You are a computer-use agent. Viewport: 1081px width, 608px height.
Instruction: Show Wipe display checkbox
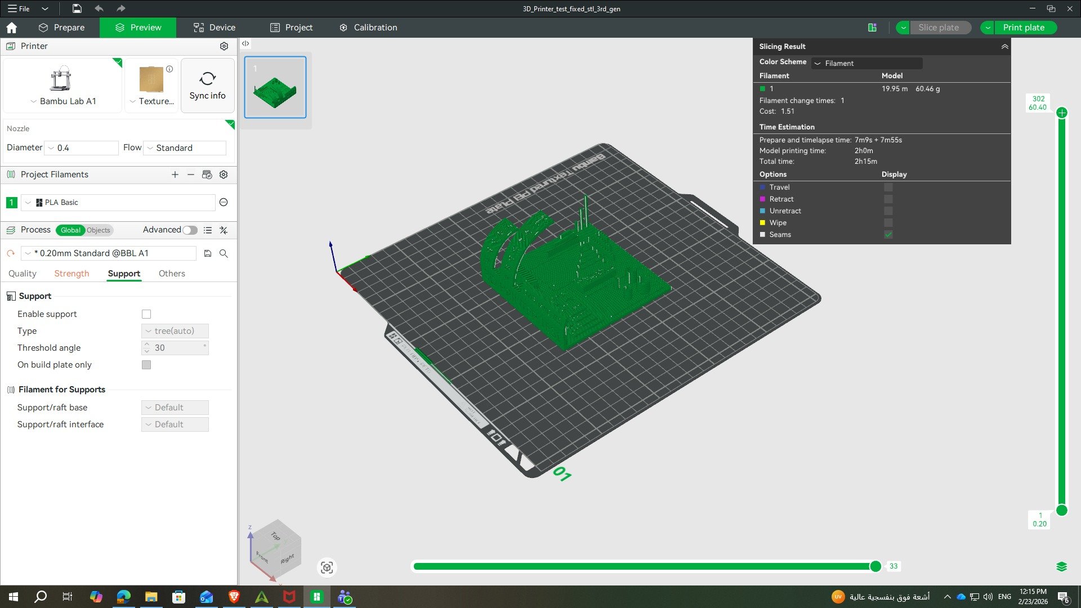(x=888, y=223)
